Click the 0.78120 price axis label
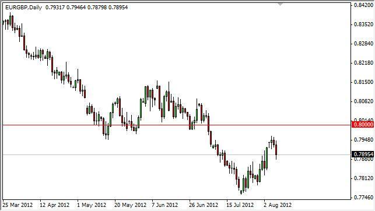This screenshot has width=375, height=211. (363, 178)
